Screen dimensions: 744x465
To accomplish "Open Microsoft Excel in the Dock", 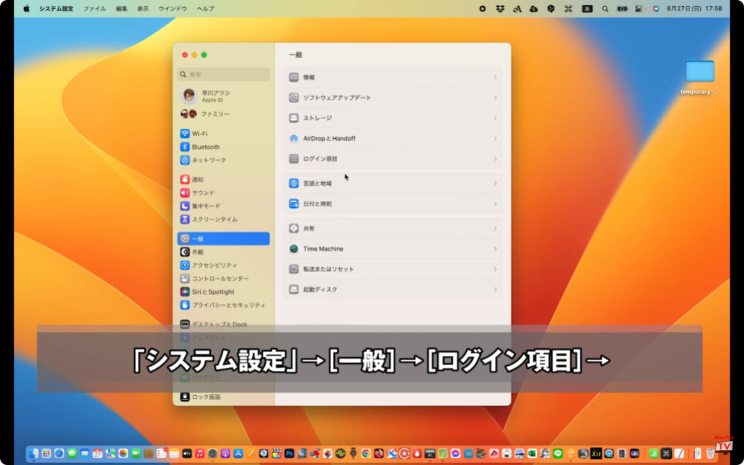I will pos(532,453).
